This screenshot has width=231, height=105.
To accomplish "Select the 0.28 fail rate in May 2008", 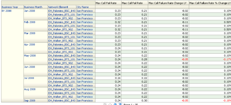I will [x=145, y=59].
